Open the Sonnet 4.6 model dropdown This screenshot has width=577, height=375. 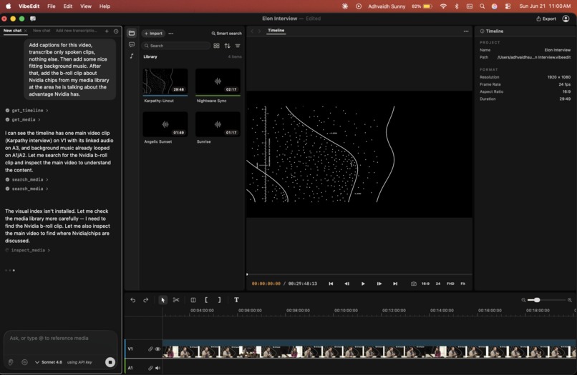tap(49, 362)
